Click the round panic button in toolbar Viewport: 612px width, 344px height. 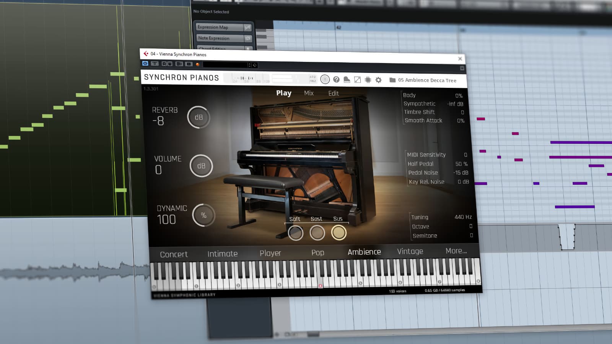click(x=325, y=79)
